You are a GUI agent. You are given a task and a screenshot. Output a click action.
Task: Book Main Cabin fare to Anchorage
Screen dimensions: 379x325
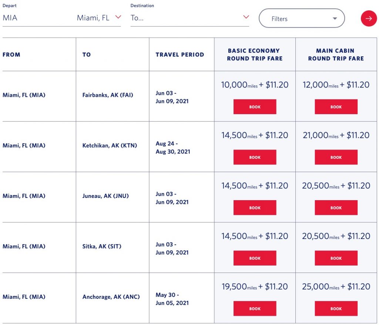(x=336, y=309)
